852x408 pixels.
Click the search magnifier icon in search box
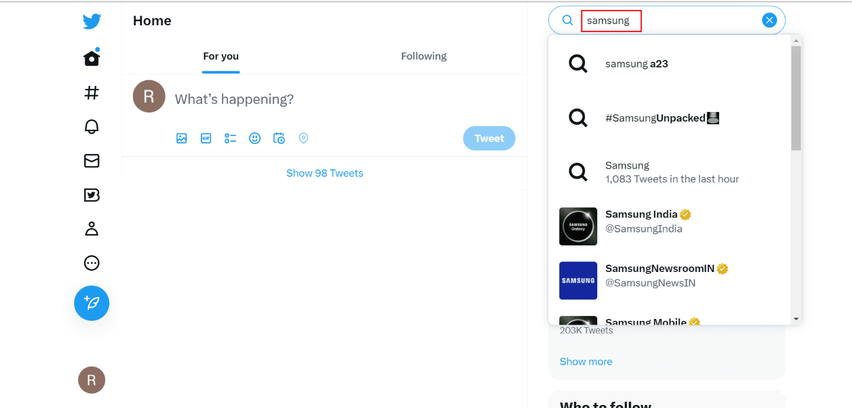(x=568, y=20)
